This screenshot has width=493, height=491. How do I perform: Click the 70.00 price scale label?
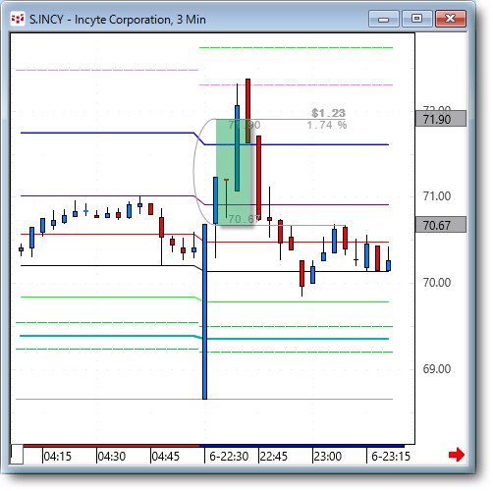pos(437,283)
